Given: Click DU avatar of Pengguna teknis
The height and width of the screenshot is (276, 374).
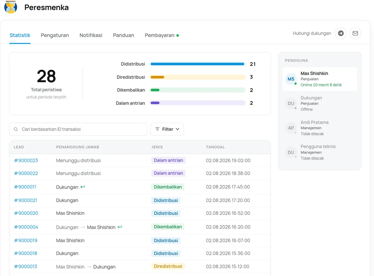Looking at the screenshot, I should coord(291,152).
